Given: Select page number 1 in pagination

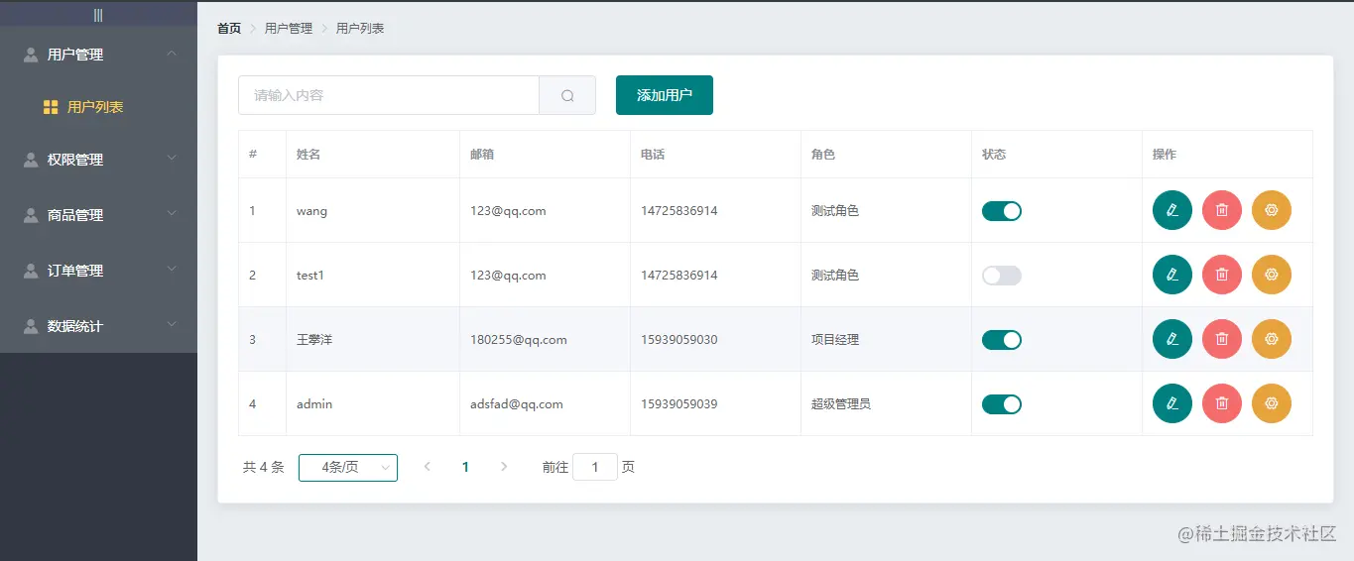Looking at the screenshot, I should (465, 468).
